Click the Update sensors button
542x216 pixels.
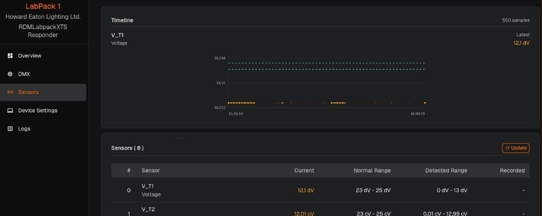(516, 148)
